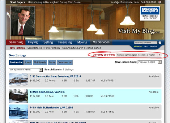
Task: Open Power Search submenu link
Action: pyautogui.click(x=52, y=48)
